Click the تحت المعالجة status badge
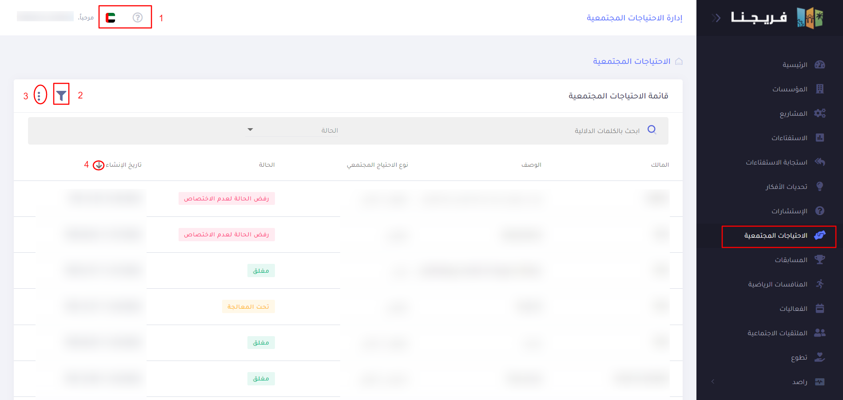The width and height of the screenshot is (843, 400). [x=248, y=306]
